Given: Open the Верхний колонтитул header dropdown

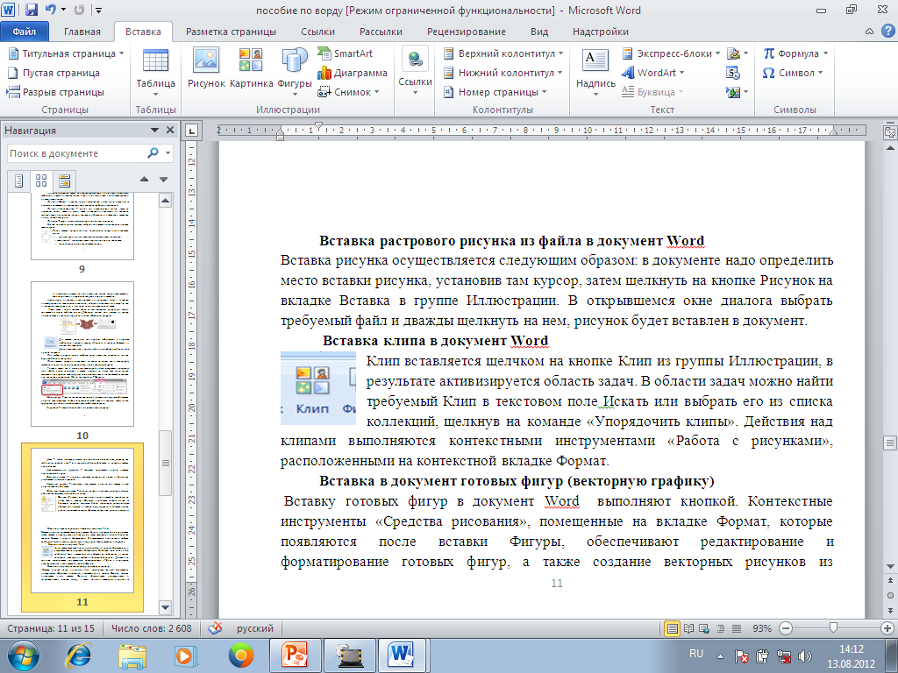Looking at the screenshot, I should [x=560, y=53].
